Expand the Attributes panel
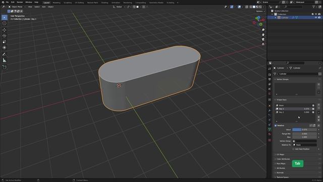The image size is (323, 182). coord(281,168)
